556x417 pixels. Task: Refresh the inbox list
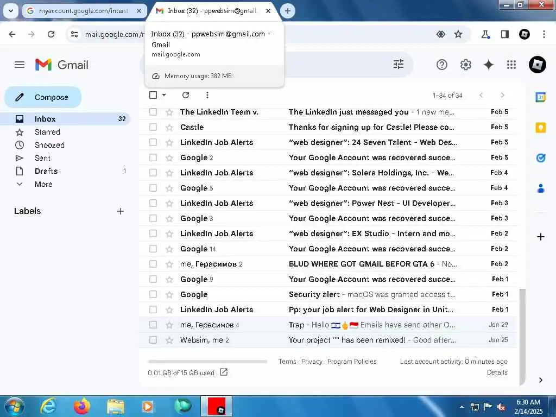click(186, 95)
